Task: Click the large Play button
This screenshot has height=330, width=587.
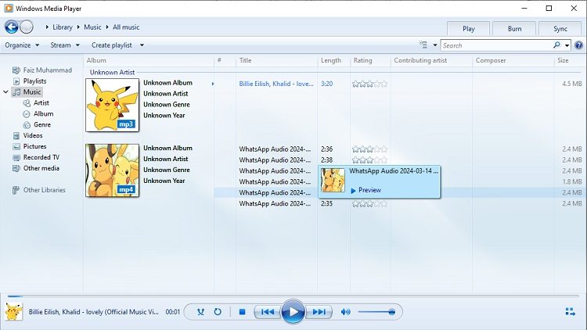Action: tap(293, 312)
